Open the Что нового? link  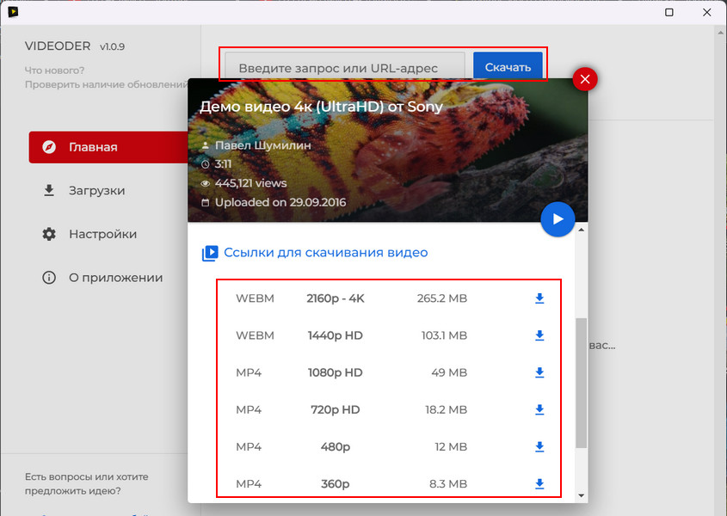55,71
